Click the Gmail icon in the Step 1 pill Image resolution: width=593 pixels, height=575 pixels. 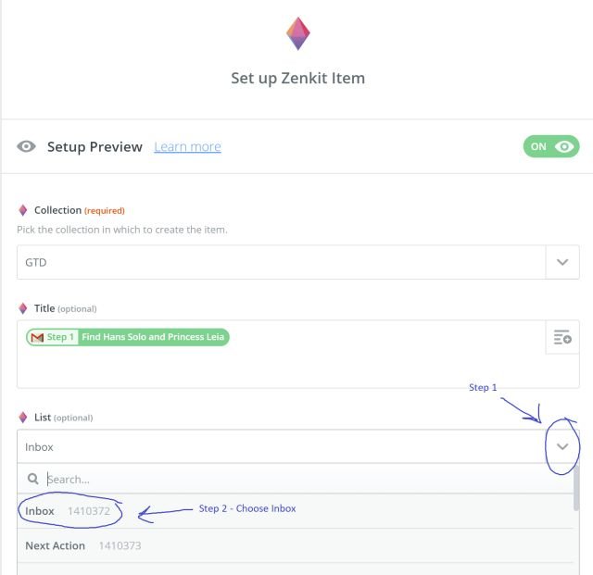37,337
